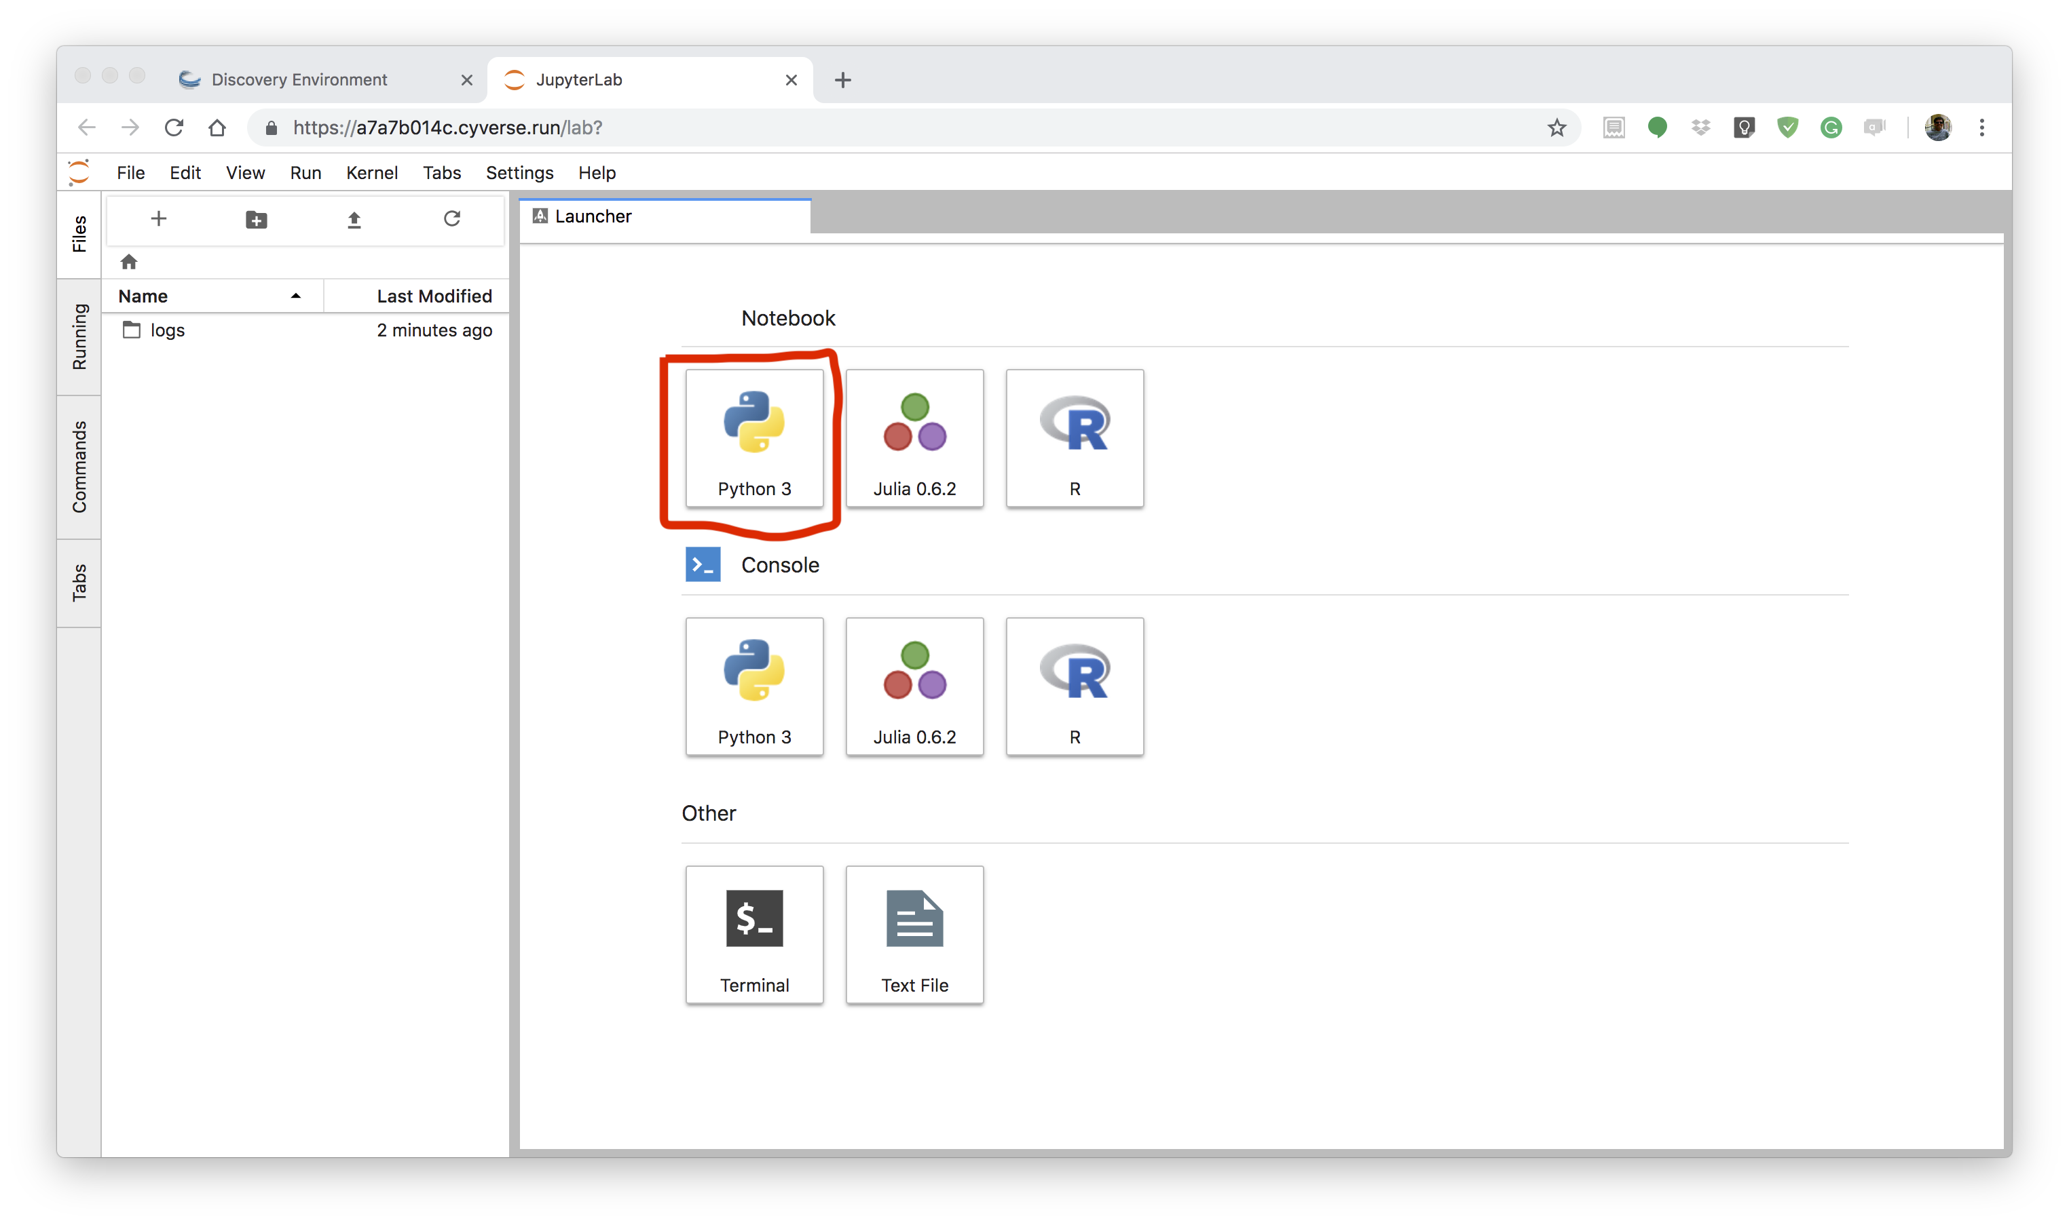Open the logs folder

(305, 330)
